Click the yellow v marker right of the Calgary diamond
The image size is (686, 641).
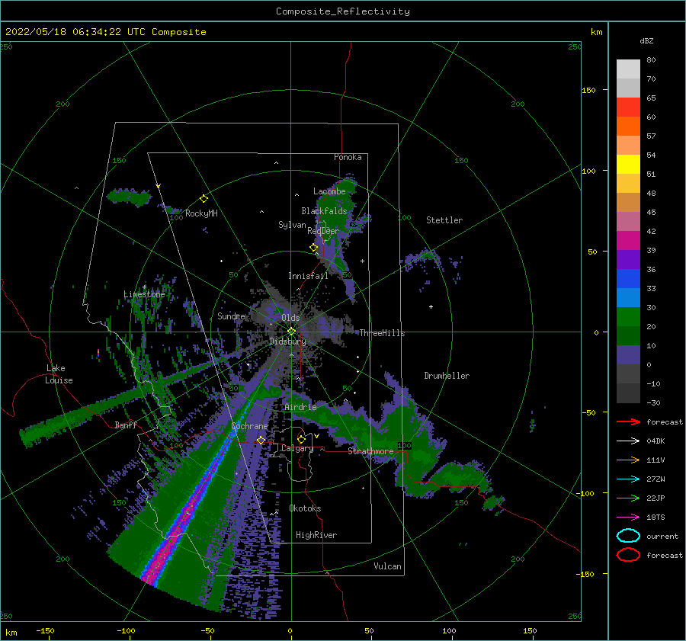[316, 436]
